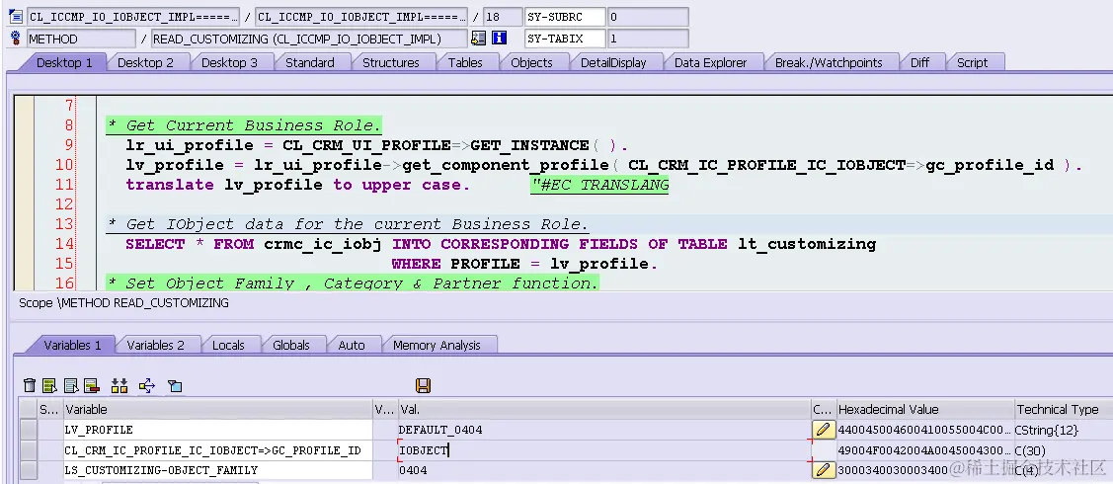Image resolution: width=1113 pixels, height=484 pixels.
Task: Open the Diff tab
Action: 920,62
